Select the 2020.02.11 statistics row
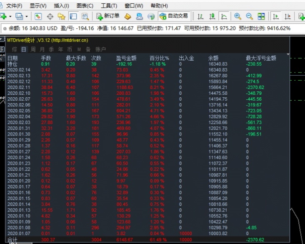This screenshot has width=305, height=244. pyautogui.click(x=147, y=87)
